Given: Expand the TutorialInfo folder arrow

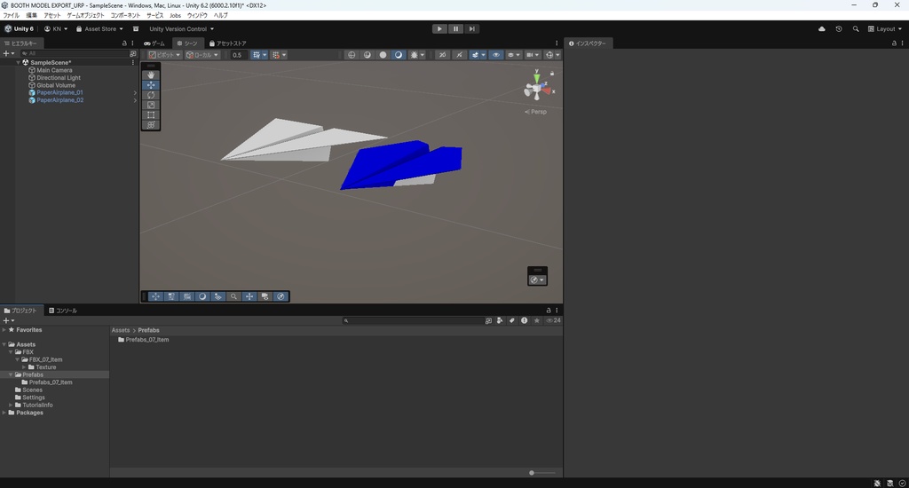Looking at the screenshot, I should [x=11, y=405].
